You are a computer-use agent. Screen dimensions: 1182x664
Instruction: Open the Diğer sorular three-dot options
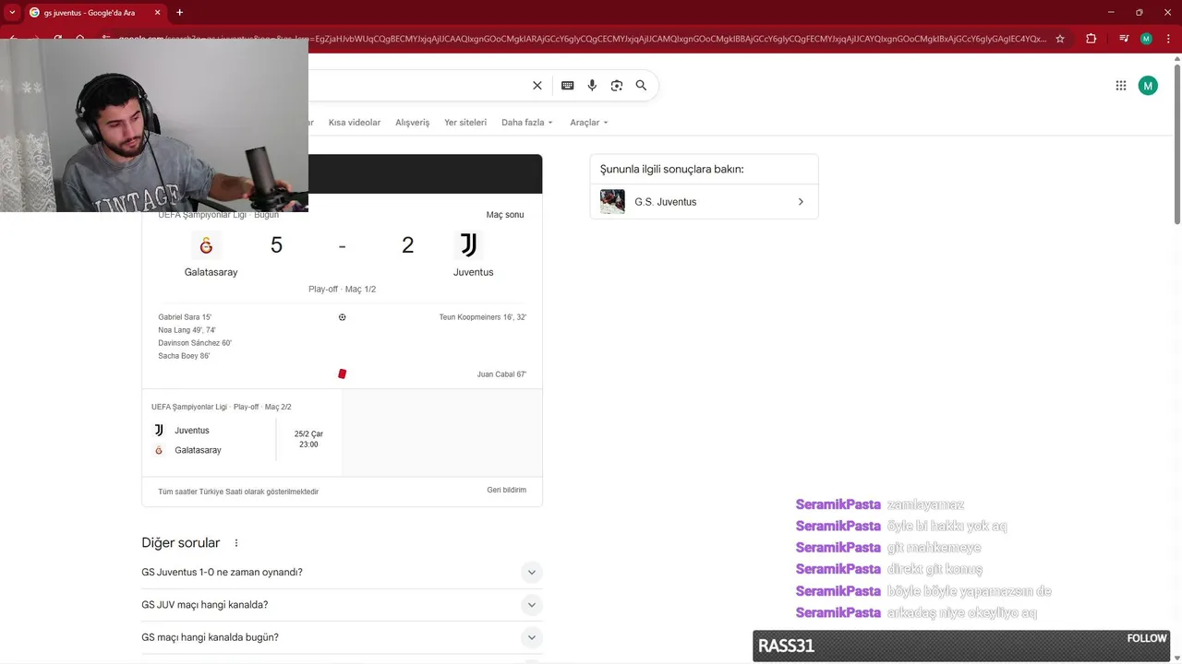point(236,543)
